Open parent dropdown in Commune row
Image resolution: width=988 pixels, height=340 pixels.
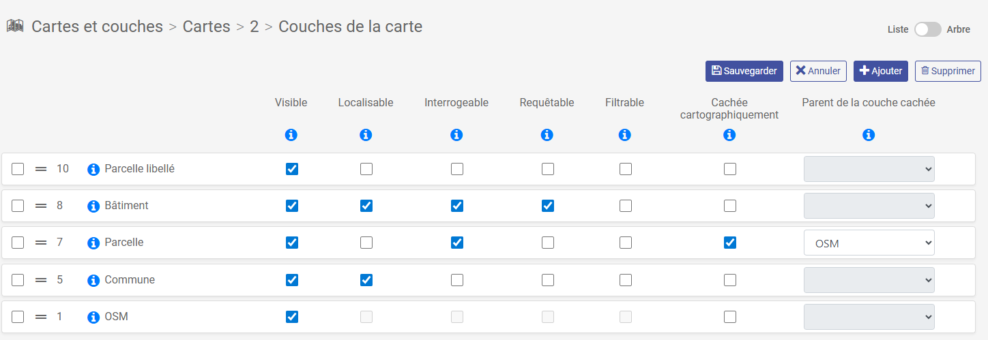tap(869, 280)
